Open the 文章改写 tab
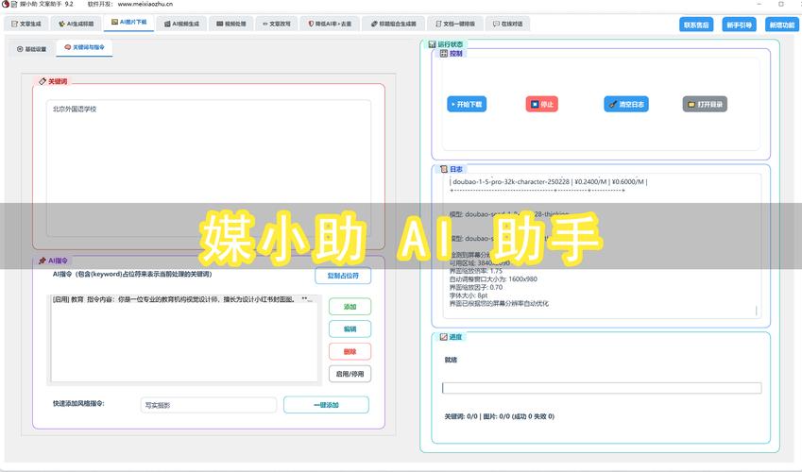 pos(277,24)
